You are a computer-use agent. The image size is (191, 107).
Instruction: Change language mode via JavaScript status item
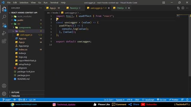148,100
